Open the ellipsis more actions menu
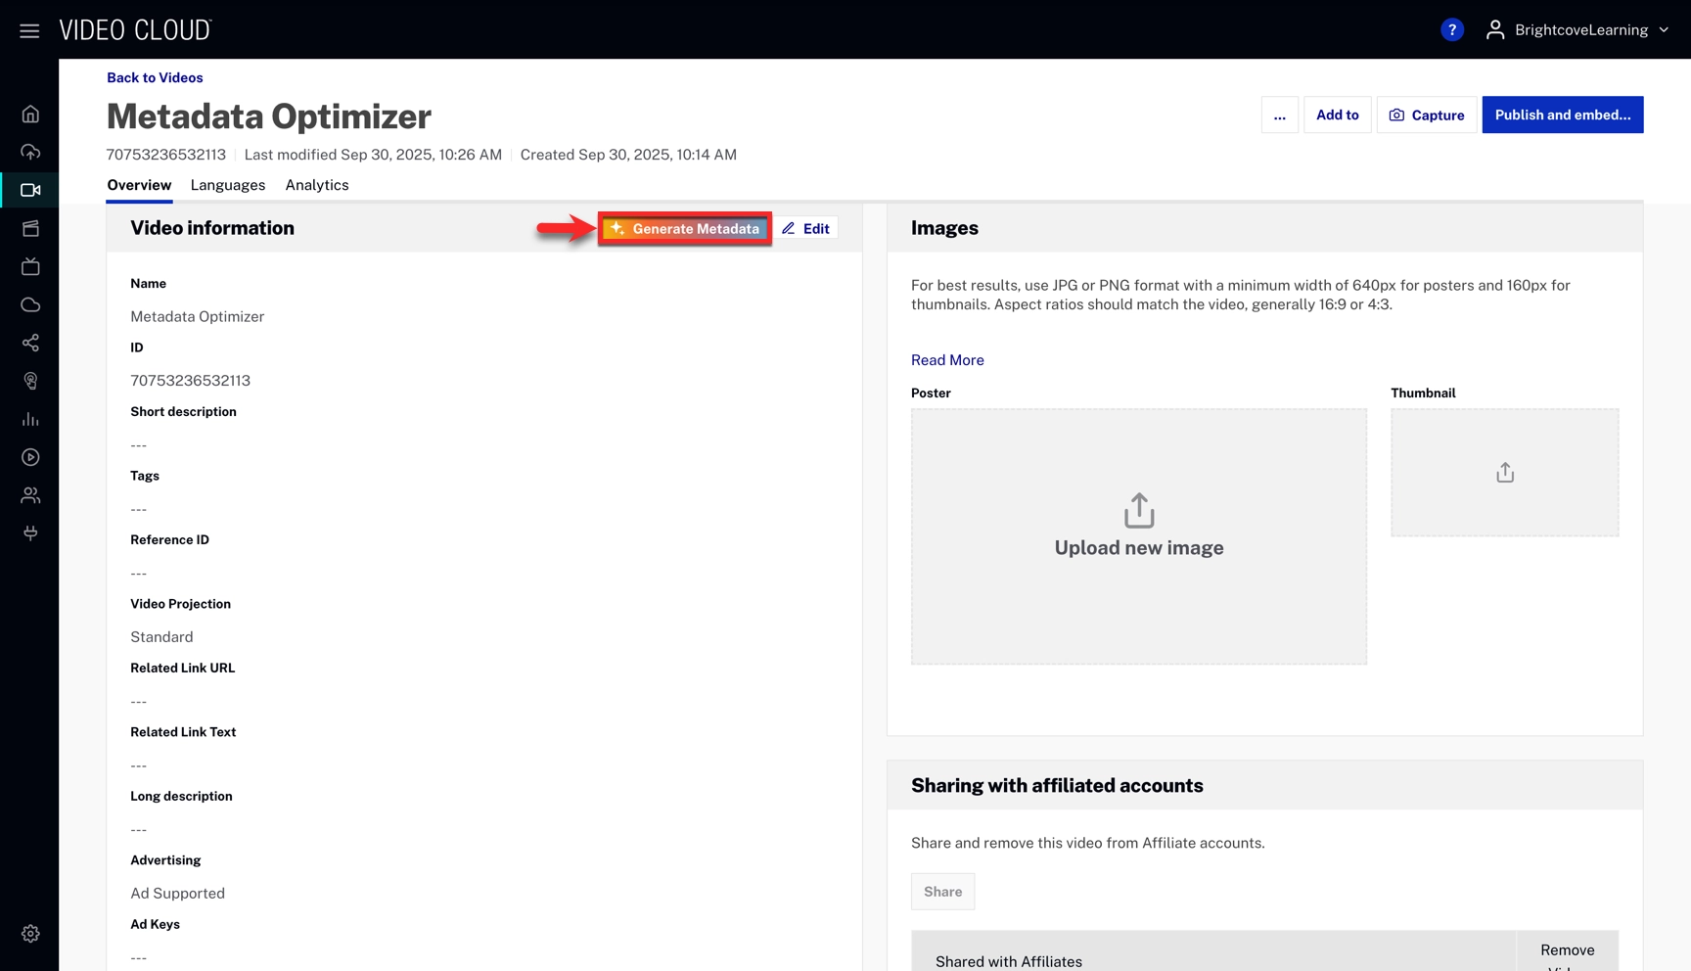This screenshot has width=1691, height=971. (1279, 116)
